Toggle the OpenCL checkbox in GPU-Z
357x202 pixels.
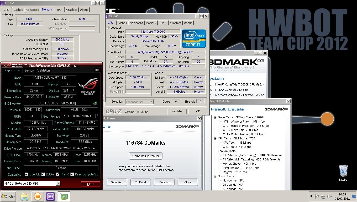point(26,174)
